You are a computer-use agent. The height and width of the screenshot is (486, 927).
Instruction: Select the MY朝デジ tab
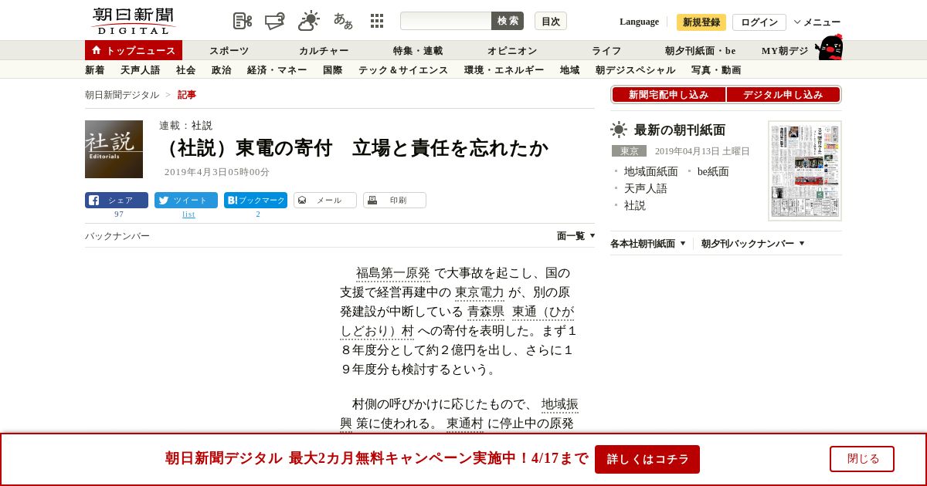pyautogui.click(x=785, y=50)
